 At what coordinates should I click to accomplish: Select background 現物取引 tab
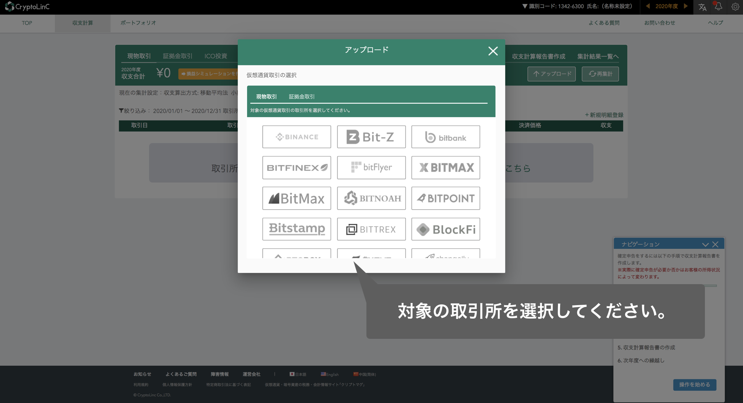[x=139, y=56]
